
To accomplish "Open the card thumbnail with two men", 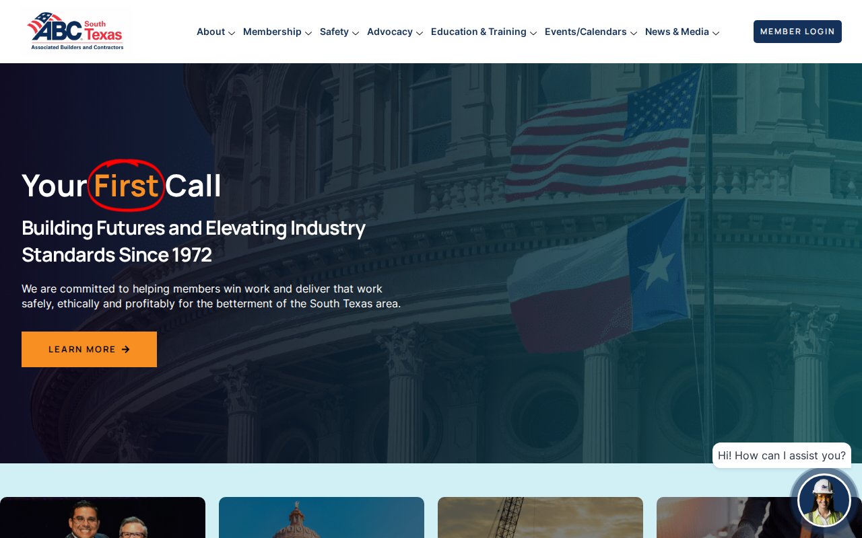I will click(x=102, y=518).
